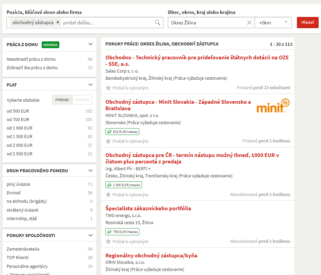The height and width of the screenshot is (275, 321).
Task: Remove the 'obchodný zástupca' keyword tag
Action: 58,22
